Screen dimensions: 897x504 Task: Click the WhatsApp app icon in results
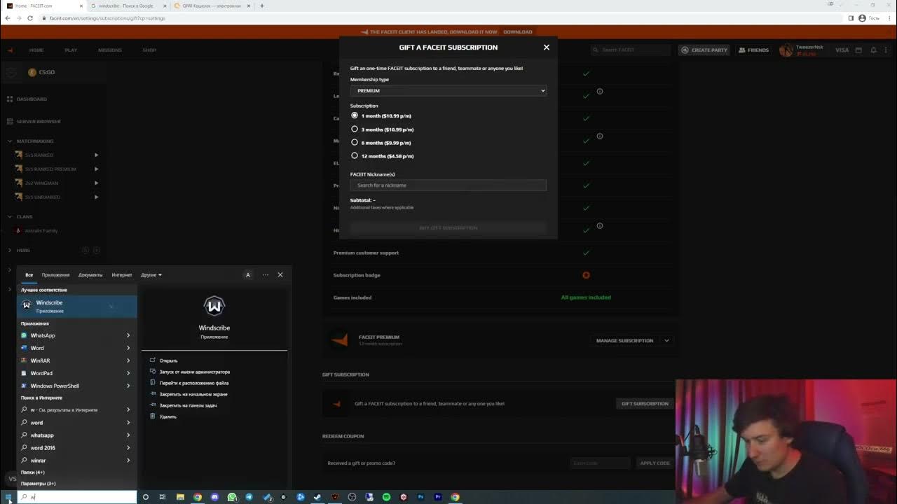tap(24, 335)
